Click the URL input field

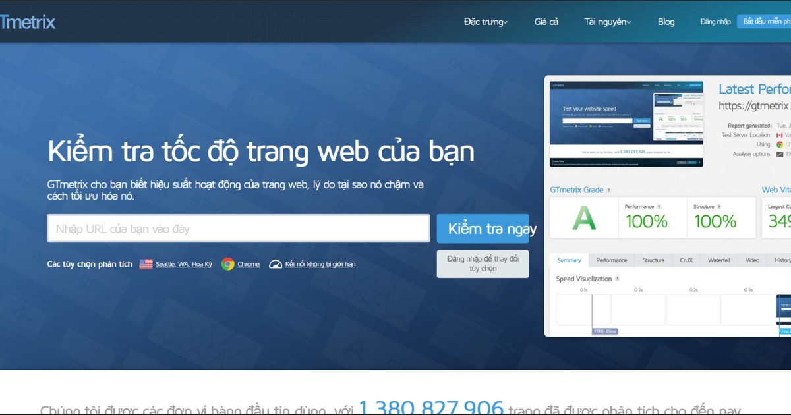click(x=237, y=229)
